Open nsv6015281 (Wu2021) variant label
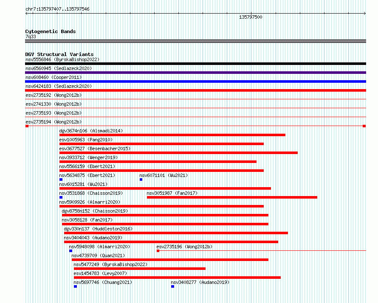 pos(83,184)
